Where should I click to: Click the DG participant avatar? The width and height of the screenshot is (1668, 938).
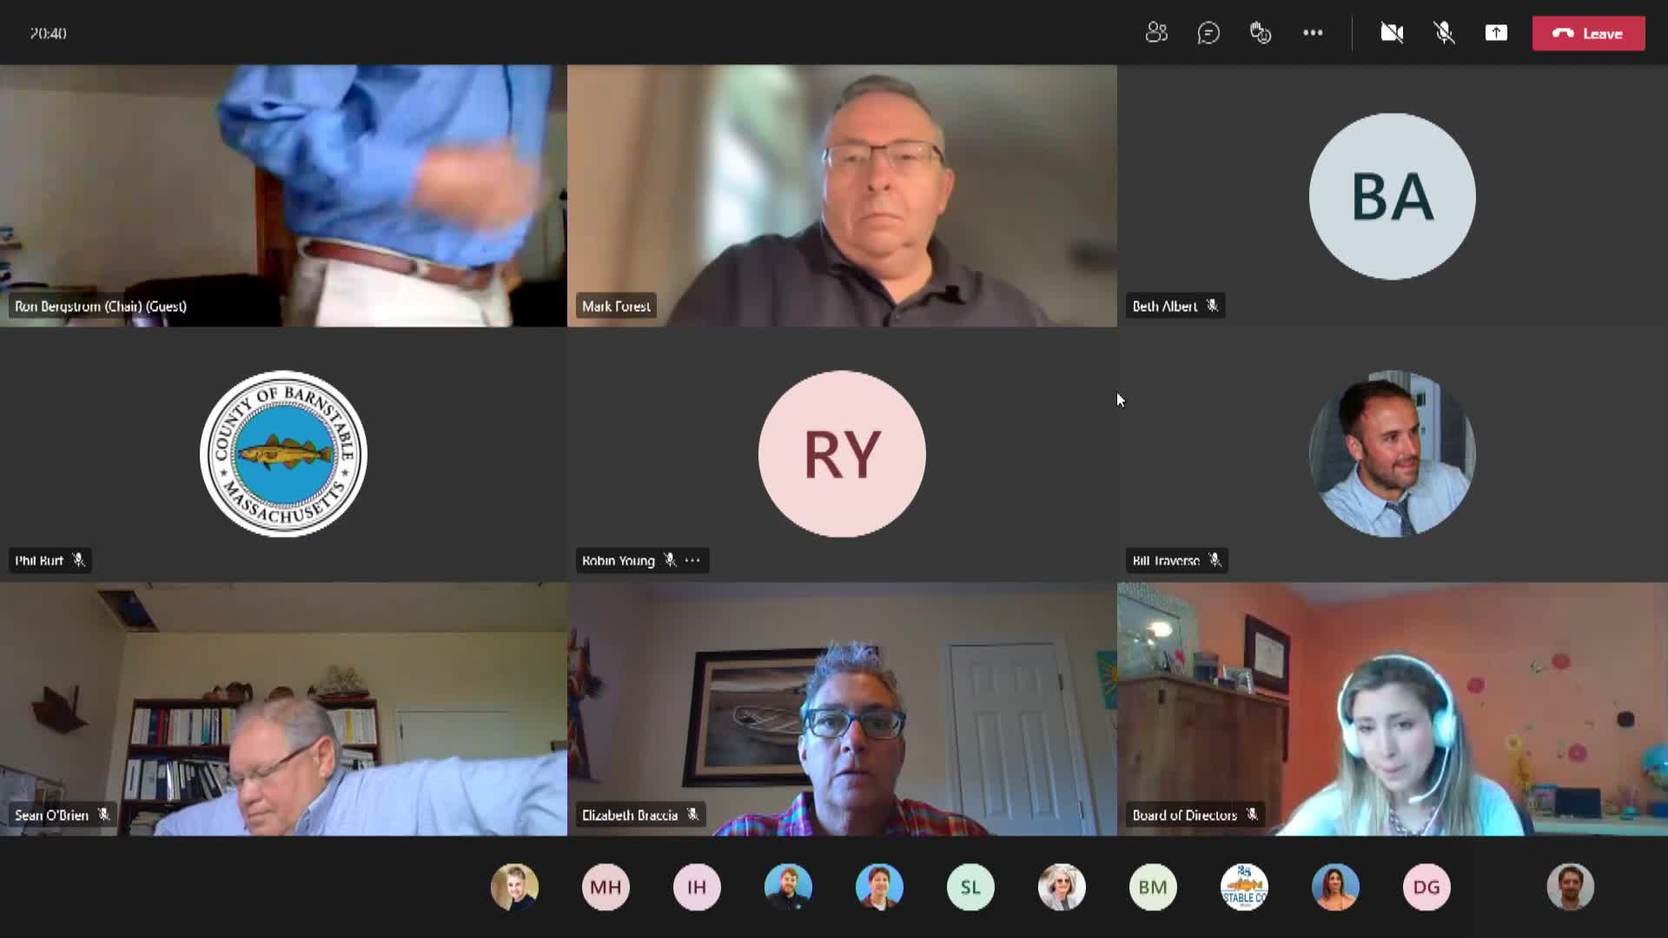pos(1426,887)
